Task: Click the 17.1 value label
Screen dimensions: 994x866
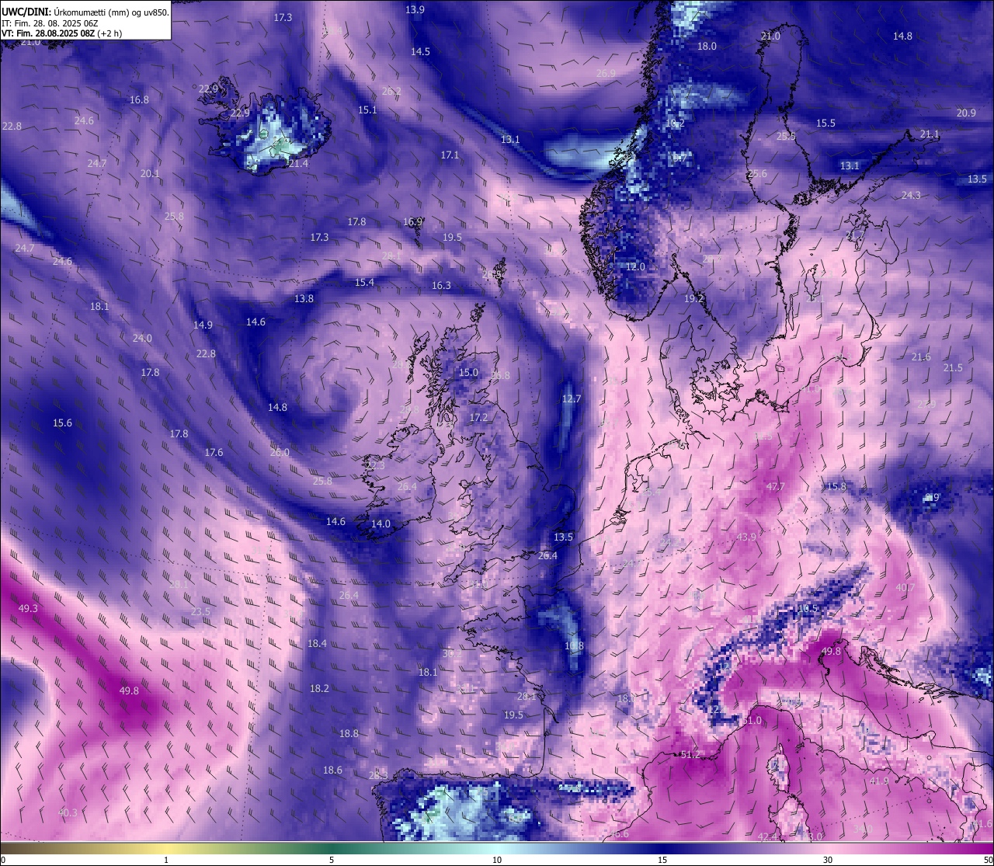Action: click(450, 155)
